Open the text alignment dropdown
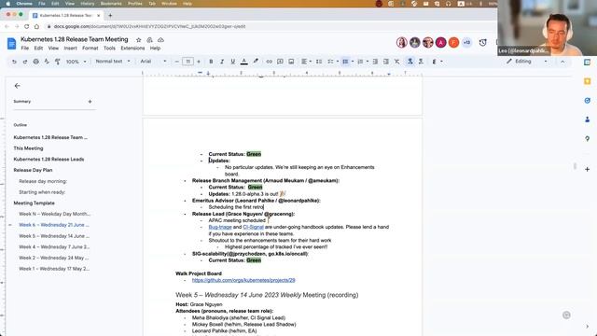The image size is (597, 336). click(x=306, y=62)
